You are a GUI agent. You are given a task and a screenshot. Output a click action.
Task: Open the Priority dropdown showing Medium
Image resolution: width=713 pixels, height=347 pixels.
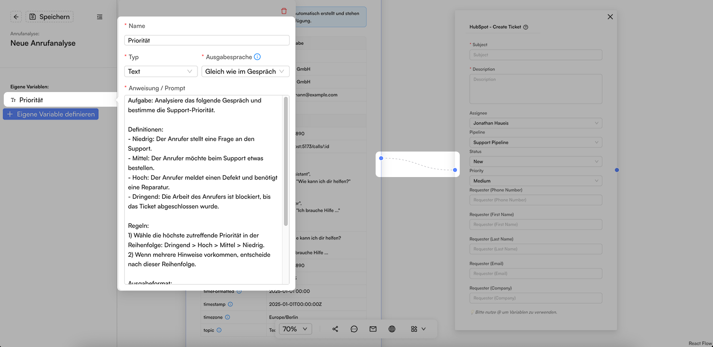tap(536, 181)
